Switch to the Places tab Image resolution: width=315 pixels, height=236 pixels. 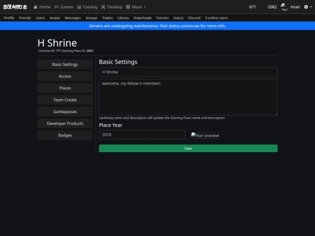(x=65, y=88)
